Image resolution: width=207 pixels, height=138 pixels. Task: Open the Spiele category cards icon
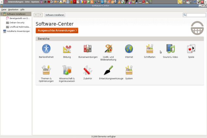click(191, 49)
